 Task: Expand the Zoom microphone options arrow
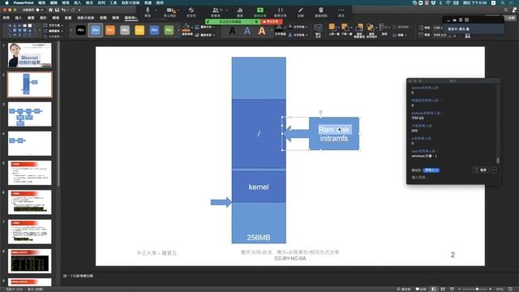(156, 11)
